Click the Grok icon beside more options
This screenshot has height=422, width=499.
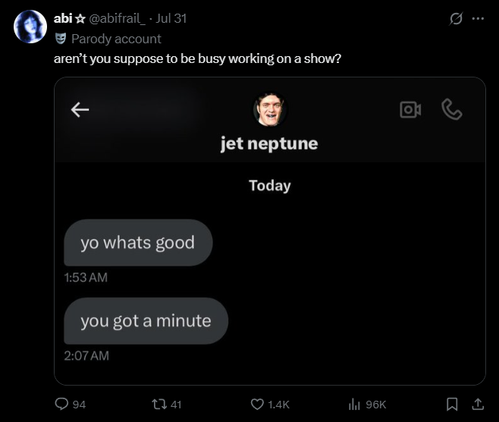point(457,19)
